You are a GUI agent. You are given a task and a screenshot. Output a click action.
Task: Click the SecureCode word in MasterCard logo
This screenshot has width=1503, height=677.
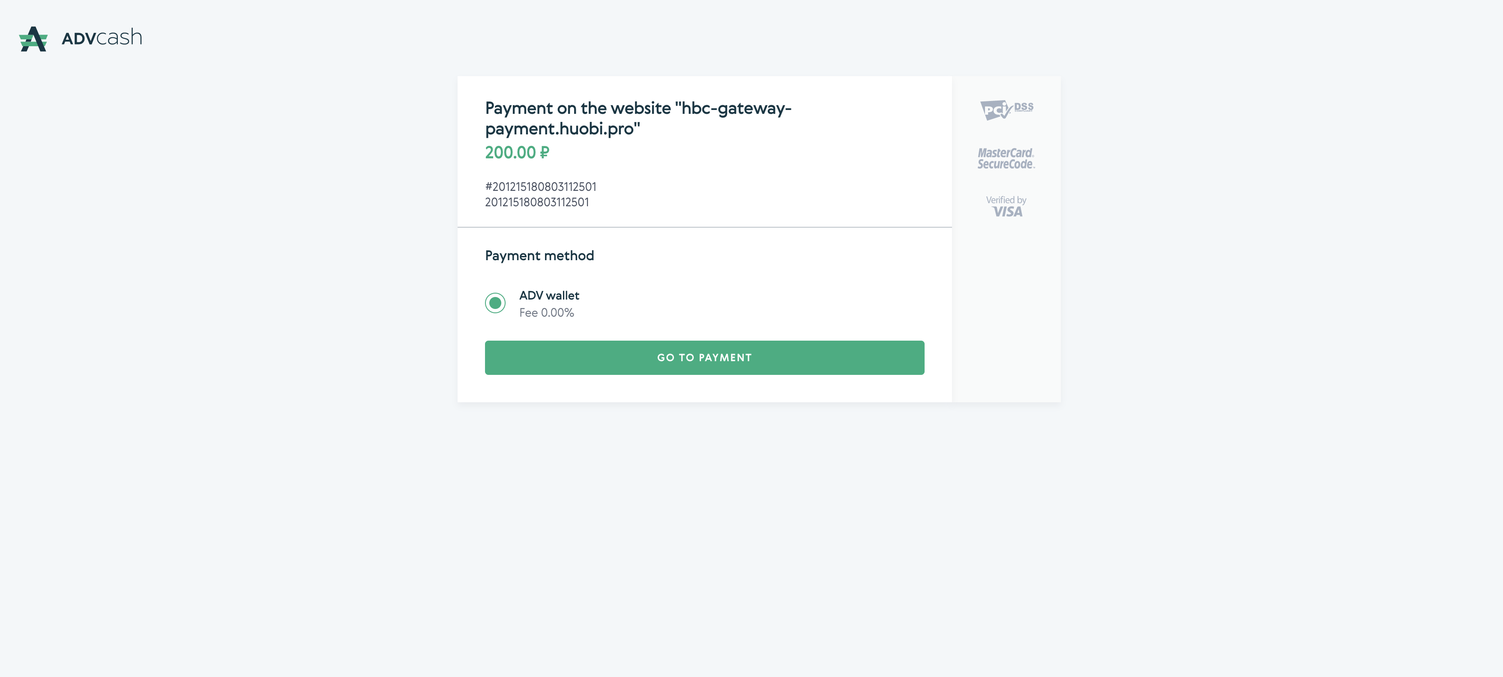click(x=1006, y=164)
